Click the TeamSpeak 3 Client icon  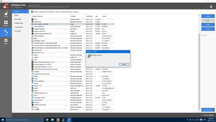32,98
